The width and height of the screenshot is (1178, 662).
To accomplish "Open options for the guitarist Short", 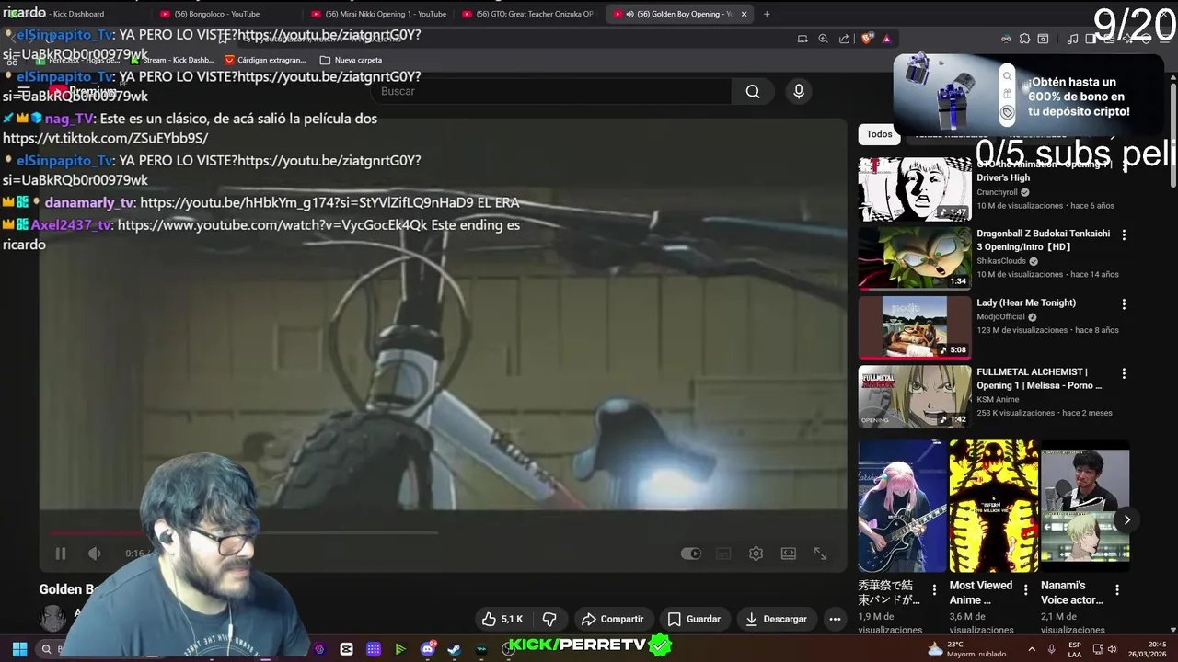I will [x=934, y=590].
